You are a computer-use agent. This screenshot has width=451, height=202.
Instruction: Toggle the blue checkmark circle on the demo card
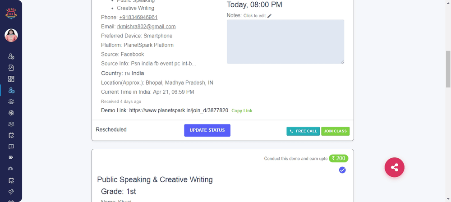tap(342, 170)
